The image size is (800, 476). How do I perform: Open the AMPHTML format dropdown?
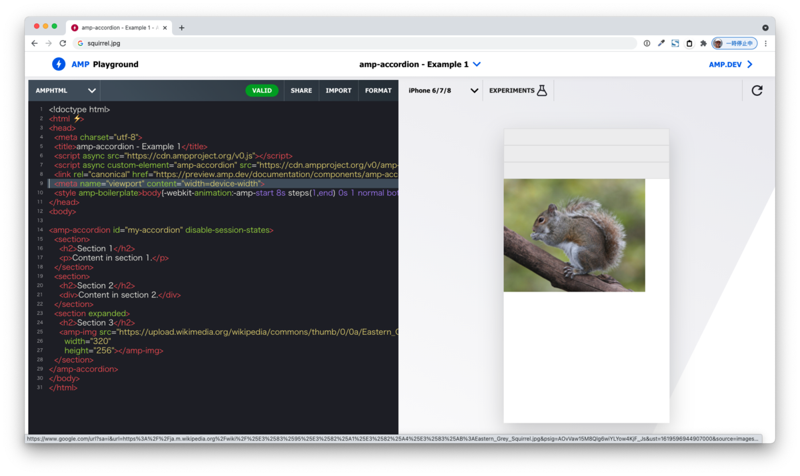pos(65,91)
